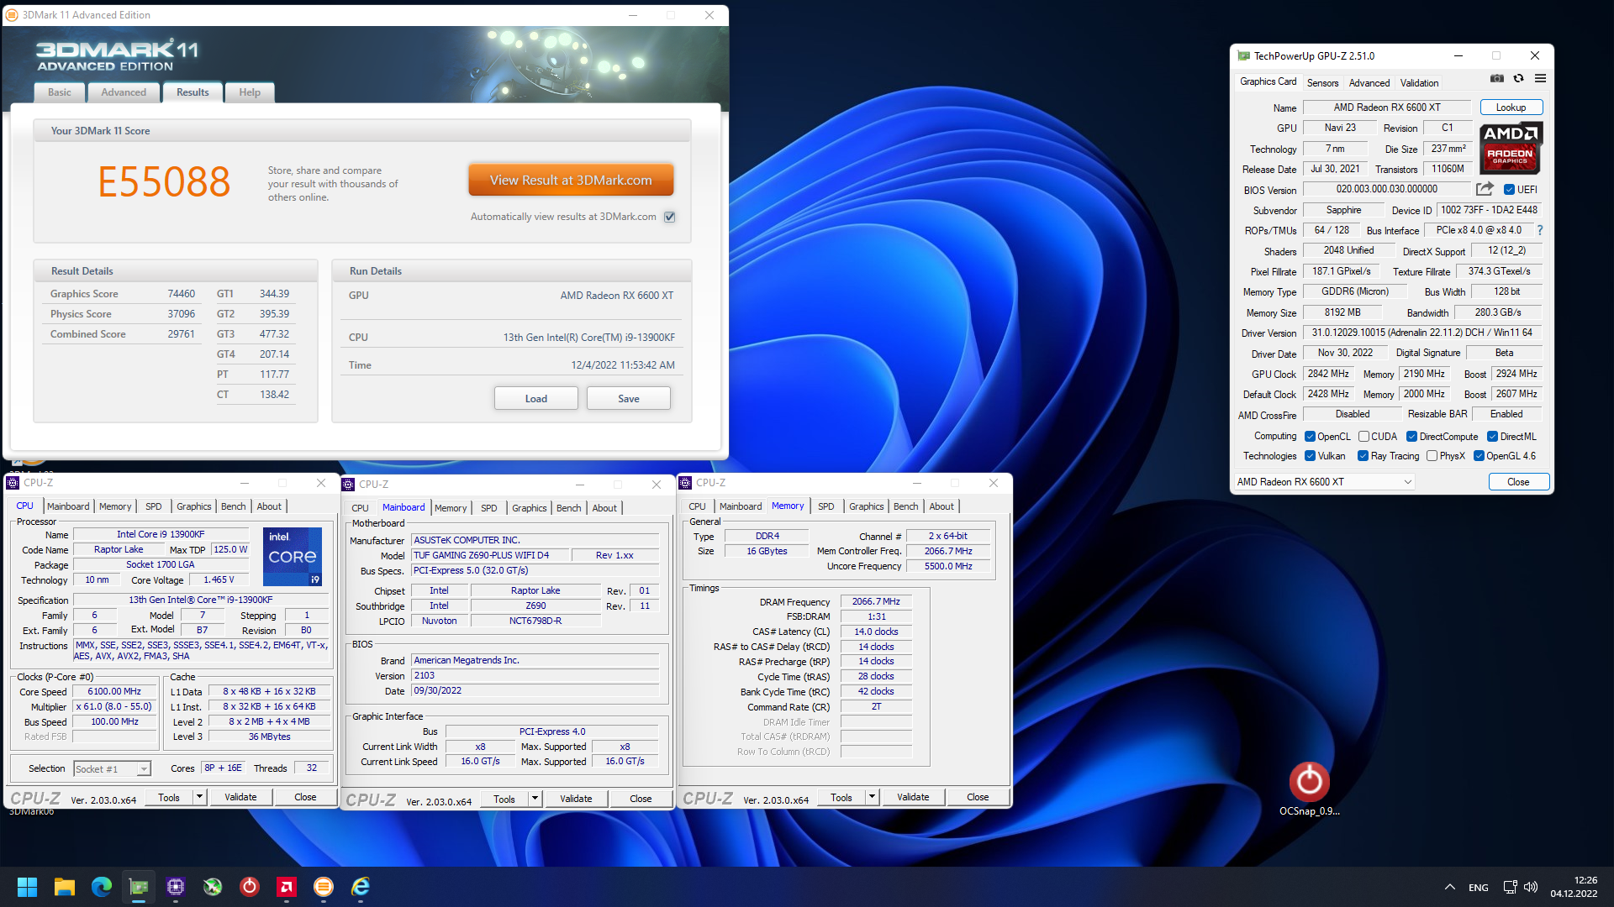Click Tools button in Memory CPU-Z window
Viewport: 1614px width, 907px height.
point(841,797)
